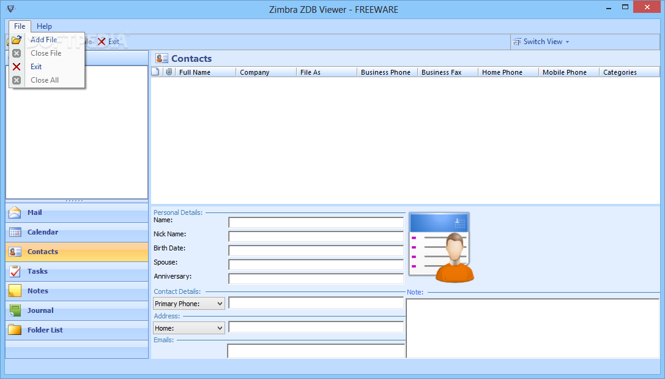The height and width of the screenshot is (379, 665).
Task: Sort by Home Phone column header
Action: pyautogui.click(x=508, y=72)
